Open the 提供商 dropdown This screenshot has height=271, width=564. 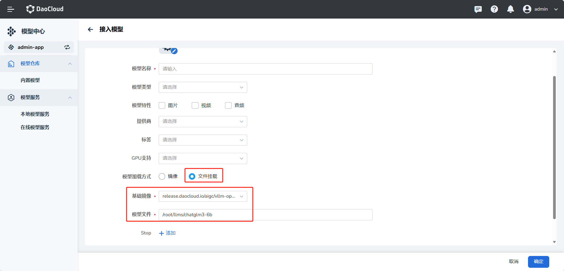(203, 121)
